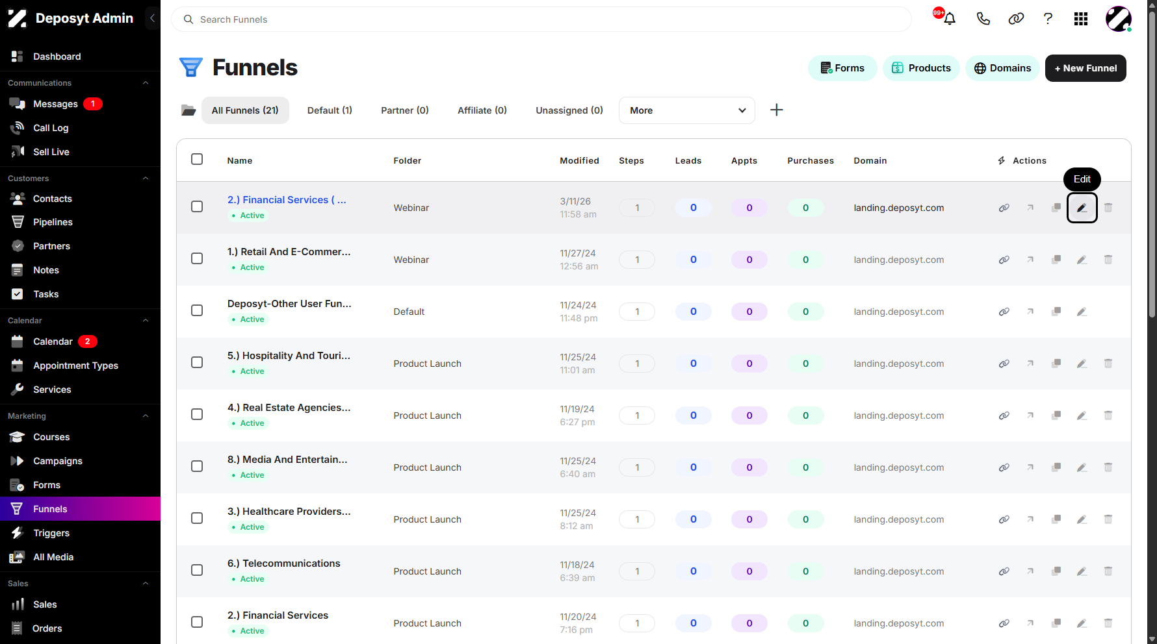The height and width of the screenshot is (644, 1157).
Task: Collapse the Customers sidebar section
Action: [146, 179]
